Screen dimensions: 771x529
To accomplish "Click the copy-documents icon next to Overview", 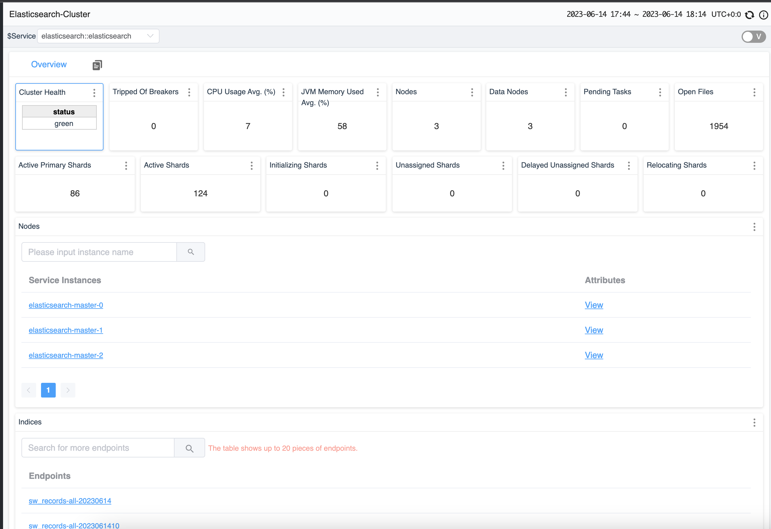I will tap(97, 65).
